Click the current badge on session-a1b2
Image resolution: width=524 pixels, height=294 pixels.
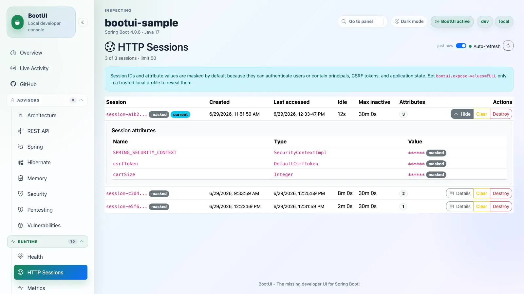point(180,115)
